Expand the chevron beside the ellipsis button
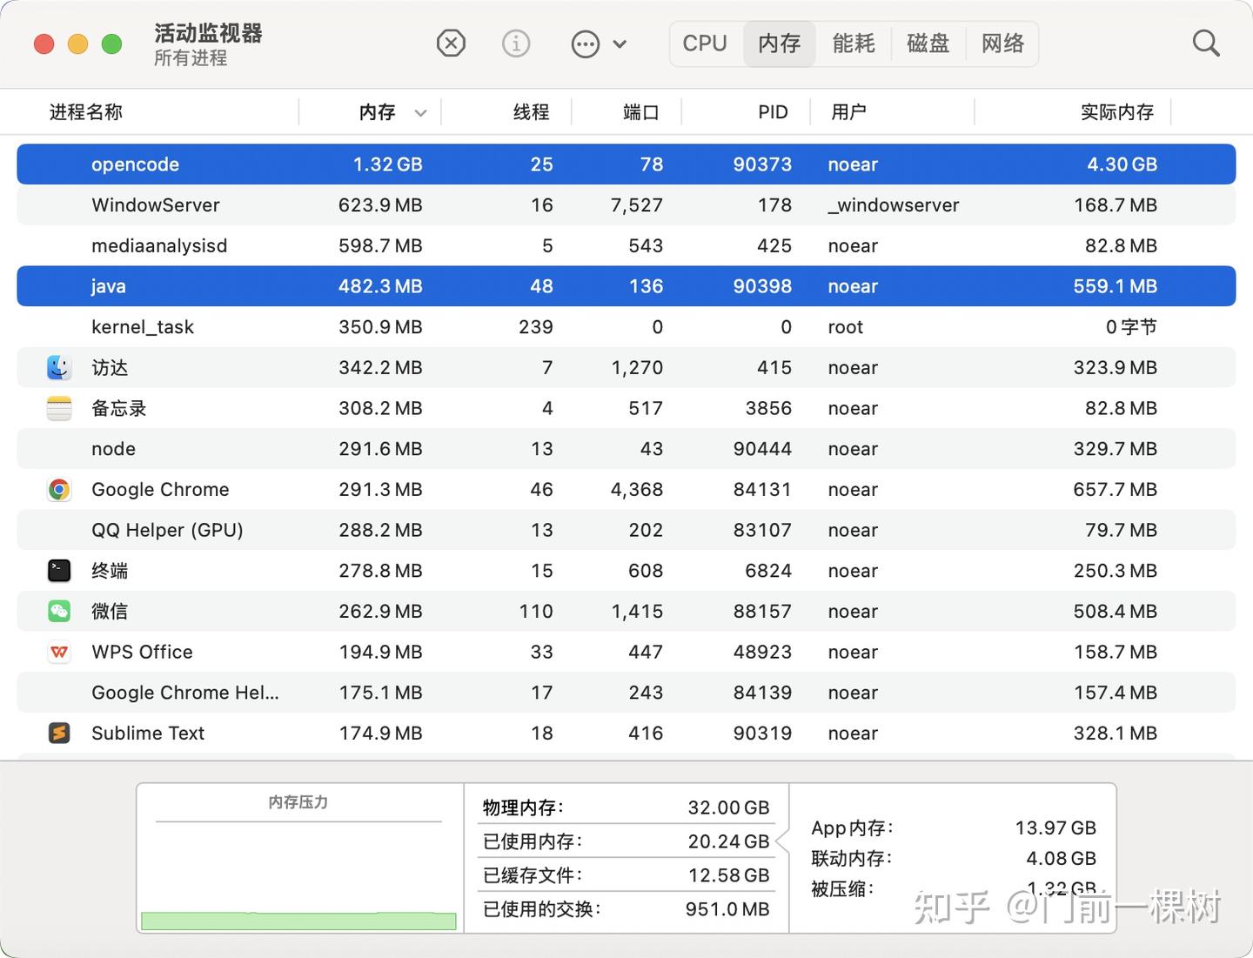Viewport: 1253px width, 958px height. (620, 44)
